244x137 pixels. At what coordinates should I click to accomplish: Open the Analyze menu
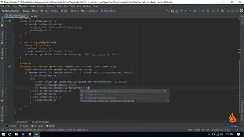pos(41,6)
